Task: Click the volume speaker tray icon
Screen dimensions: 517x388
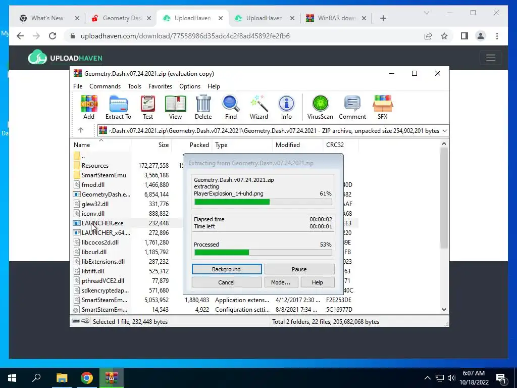Action: point(451,378)
